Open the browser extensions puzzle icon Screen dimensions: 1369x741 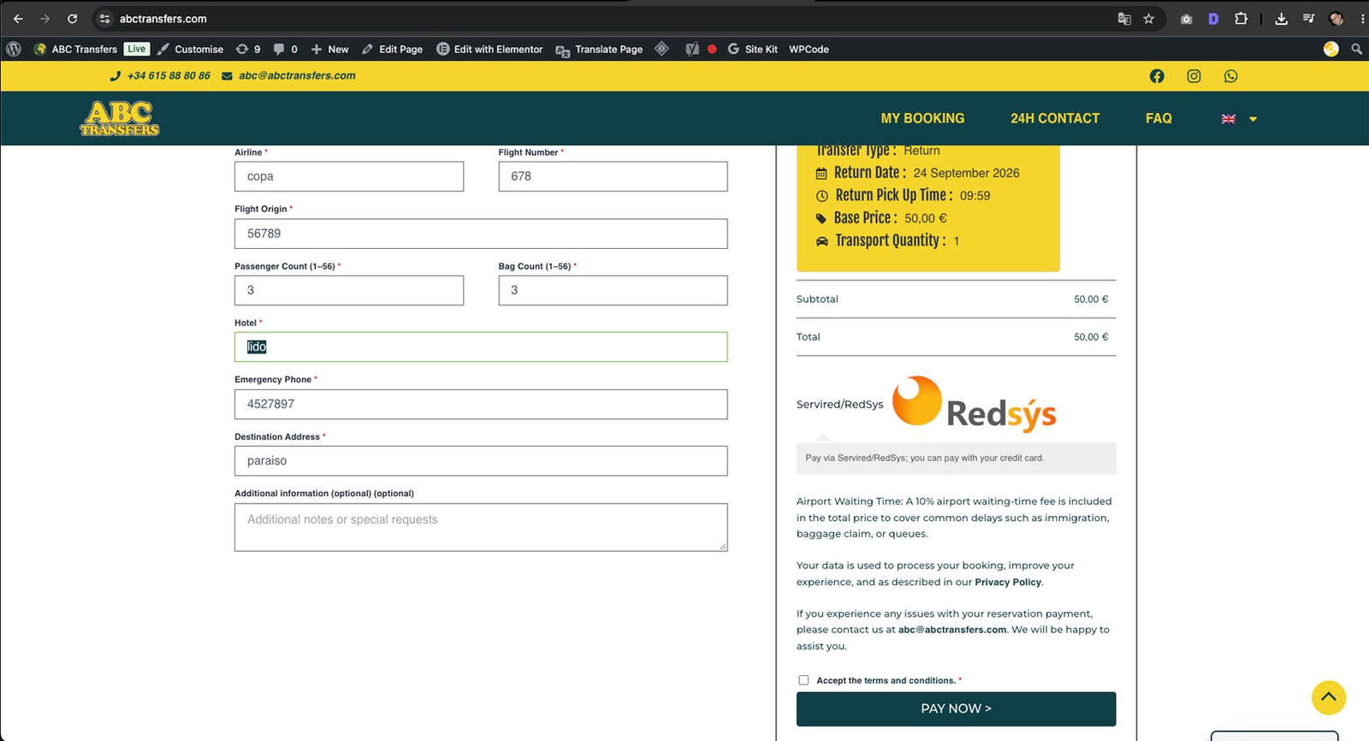tap(1241, 19)
